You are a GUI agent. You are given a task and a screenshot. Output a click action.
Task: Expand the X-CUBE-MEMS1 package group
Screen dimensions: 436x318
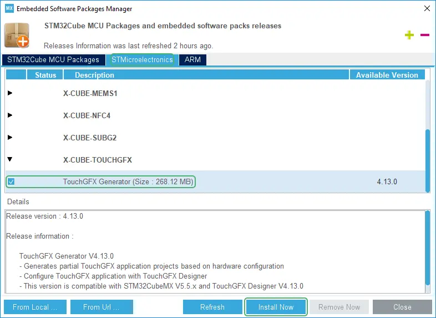pyautogui.click(x=10, y=93)
